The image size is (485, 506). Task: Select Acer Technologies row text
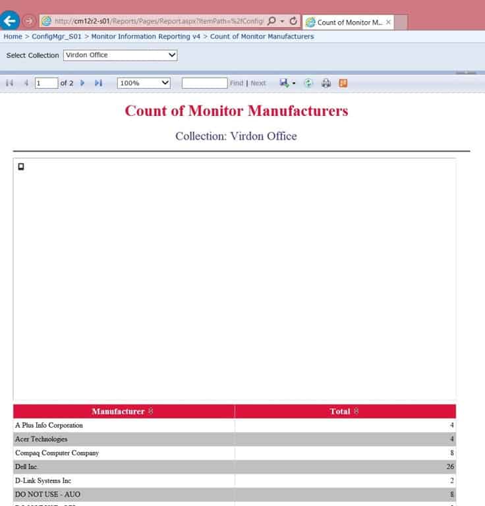pos(42,439)
